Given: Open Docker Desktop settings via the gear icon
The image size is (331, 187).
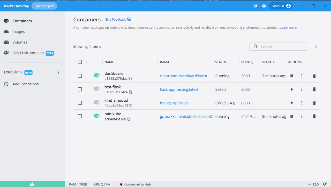Looking at the screenshot, I should click(x=264, y=6).
